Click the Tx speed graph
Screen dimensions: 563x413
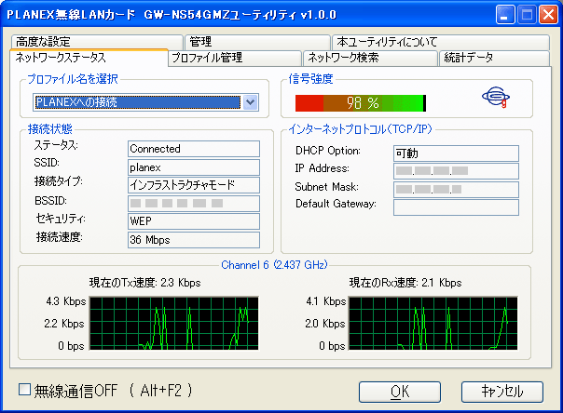173,323
